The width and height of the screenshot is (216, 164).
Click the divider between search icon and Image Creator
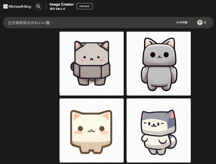(46, 6)
